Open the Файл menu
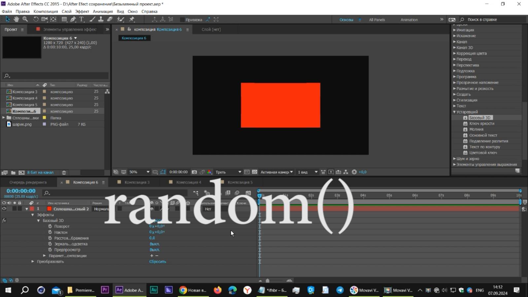The height and width of the screenshot is (297, 528). click(x=7, y=11)
